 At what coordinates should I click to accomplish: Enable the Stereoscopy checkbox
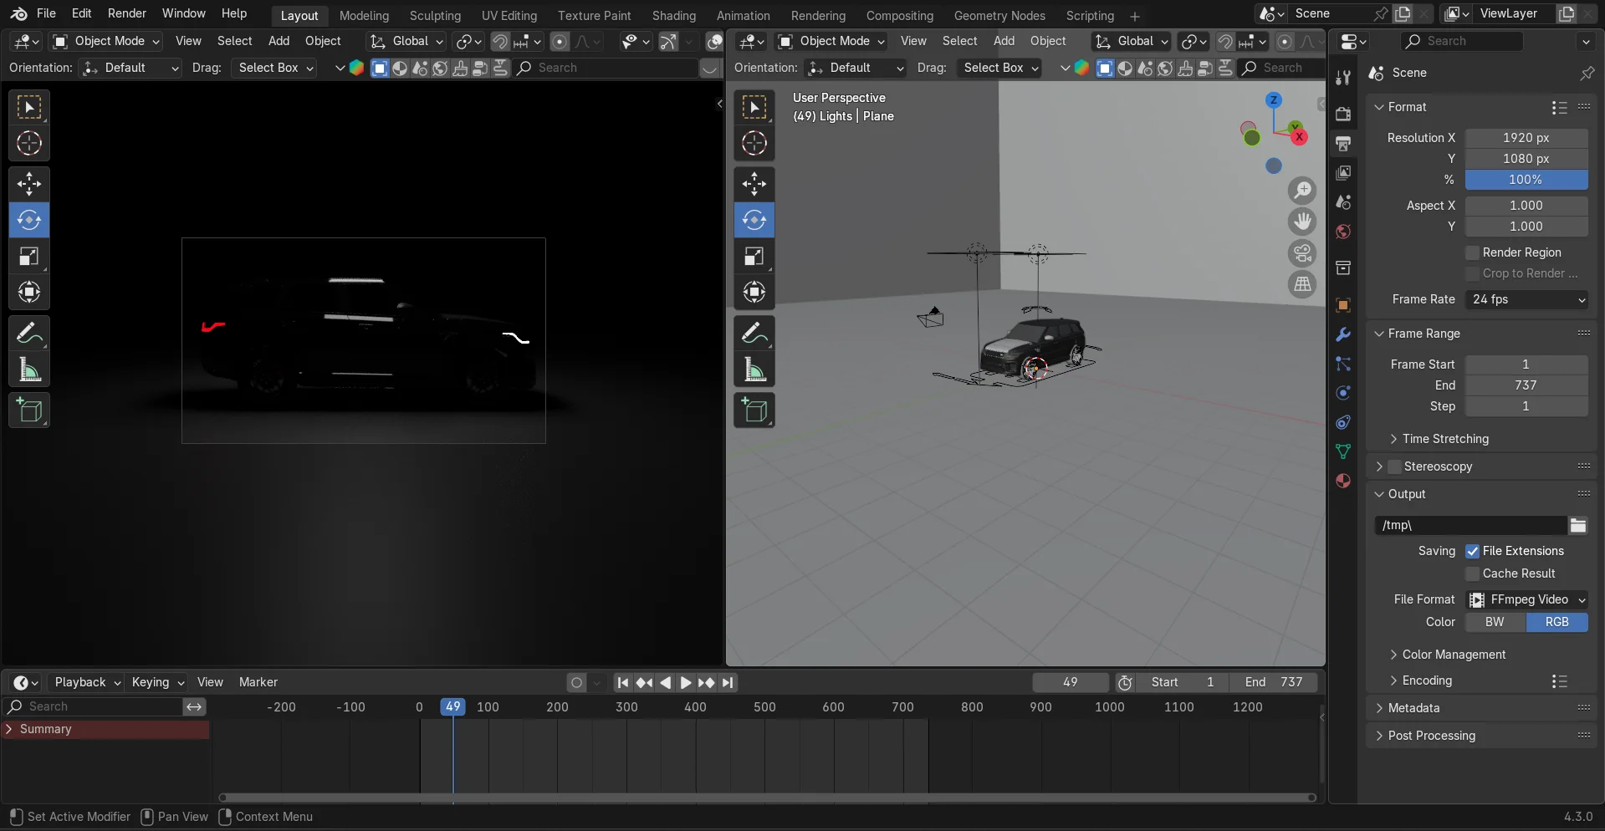click(x=1394, y=466)
